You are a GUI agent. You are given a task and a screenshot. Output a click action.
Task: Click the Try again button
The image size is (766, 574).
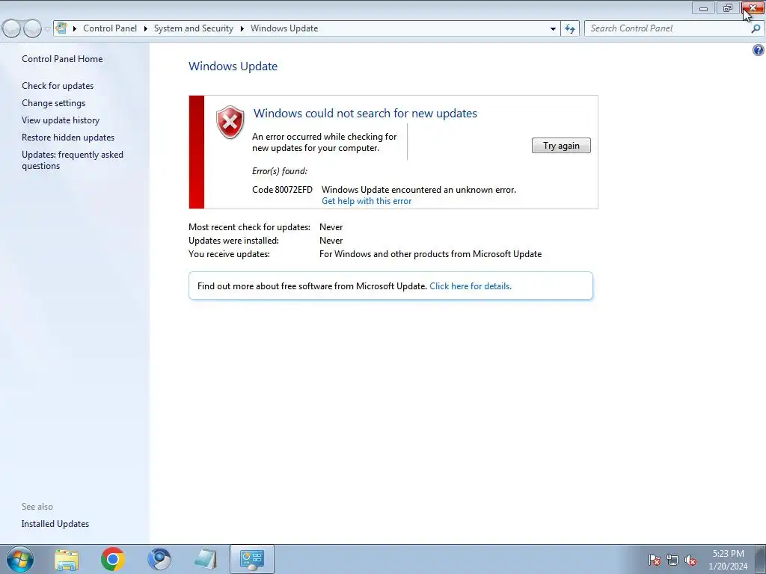tap(561, 146)
